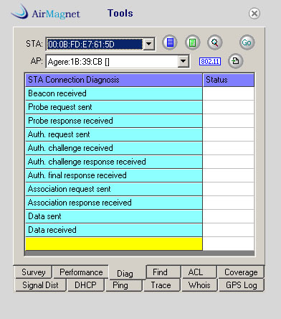Click the blue list document icon
This screenshot has width=281, height=319.
click(170, 42)
